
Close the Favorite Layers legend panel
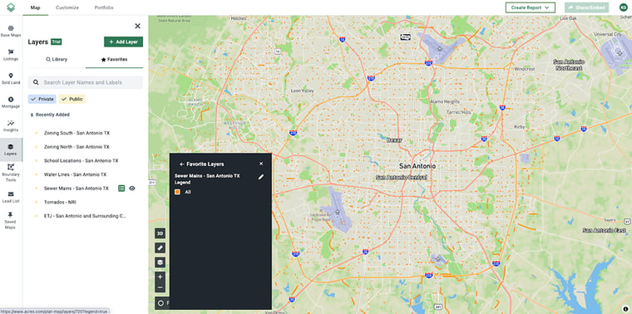click(261, 164)
